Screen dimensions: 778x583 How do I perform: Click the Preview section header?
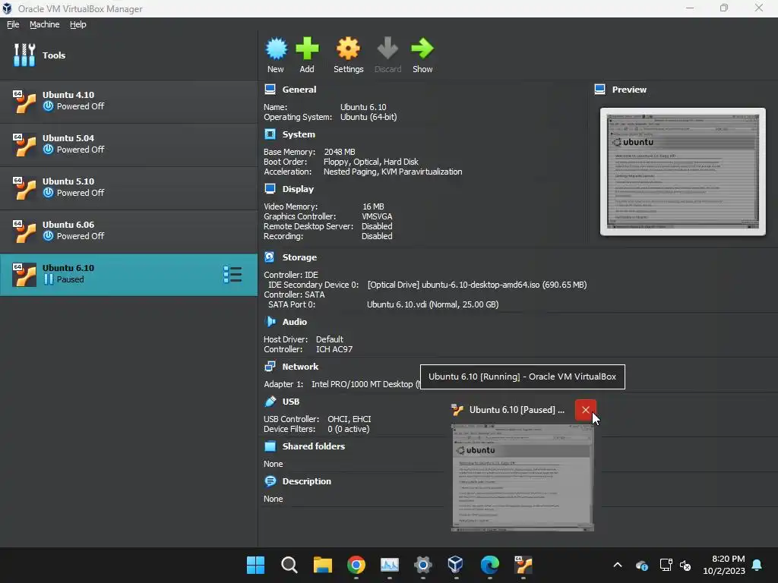coord(629,90)
